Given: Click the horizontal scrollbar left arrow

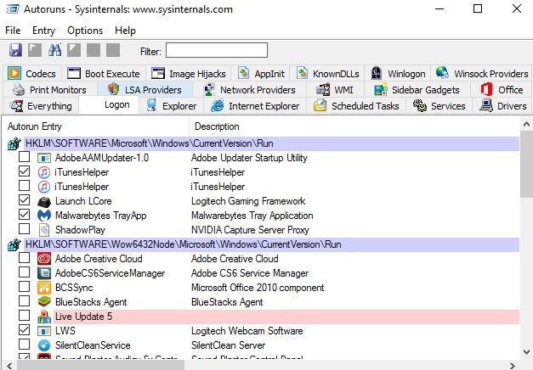Looking at the screenshot, I should pyautogui.click(x=9, y=365).
